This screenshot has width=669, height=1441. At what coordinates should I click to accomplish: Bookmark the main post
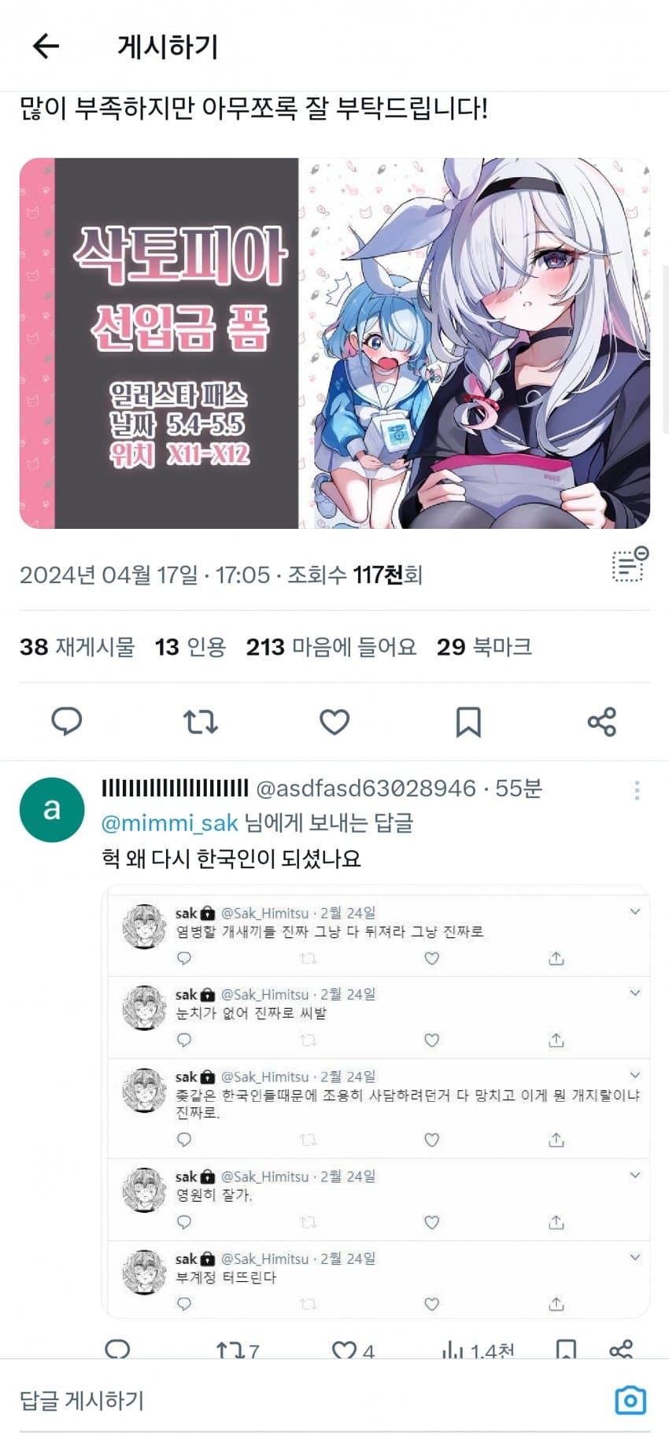click(x=468, y=721)
